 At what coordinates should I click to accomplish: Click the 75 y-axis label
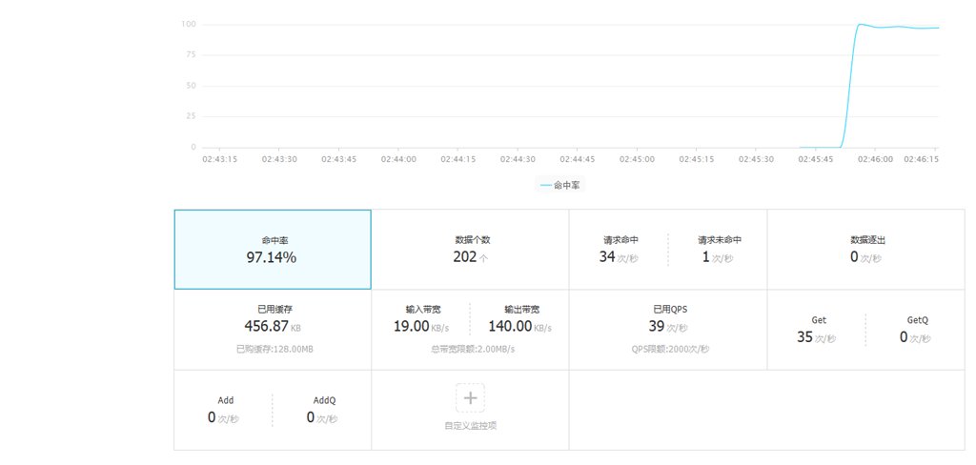(x=191, y=55)
